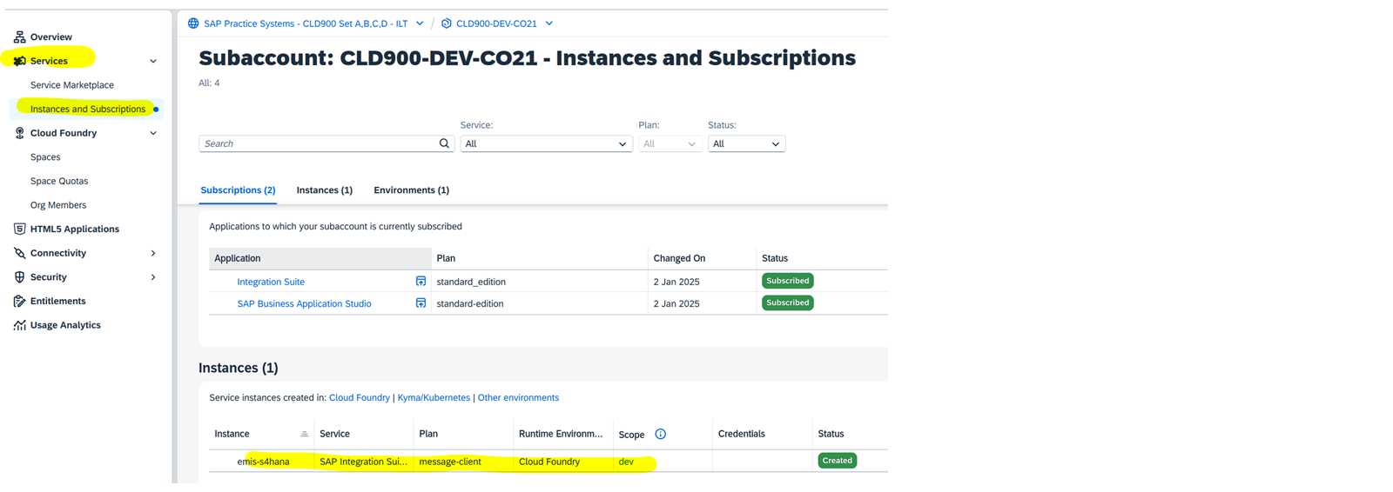Viewport: 1393px width, 492px height.
Task: Click into the Search input field
Action: tap(318, 143)
